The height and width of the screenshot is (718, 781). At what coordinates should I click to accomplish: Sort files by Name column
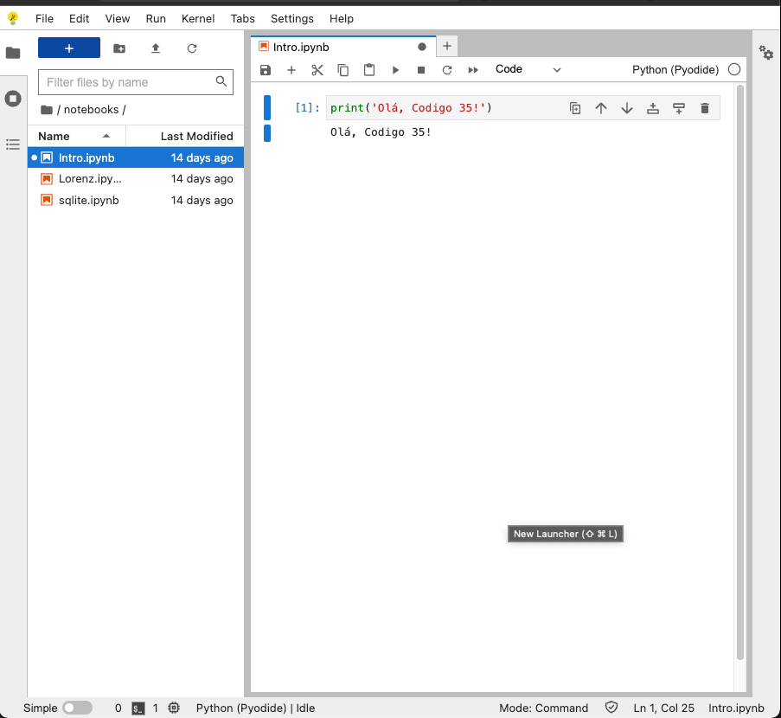click(x=76, y=136)
